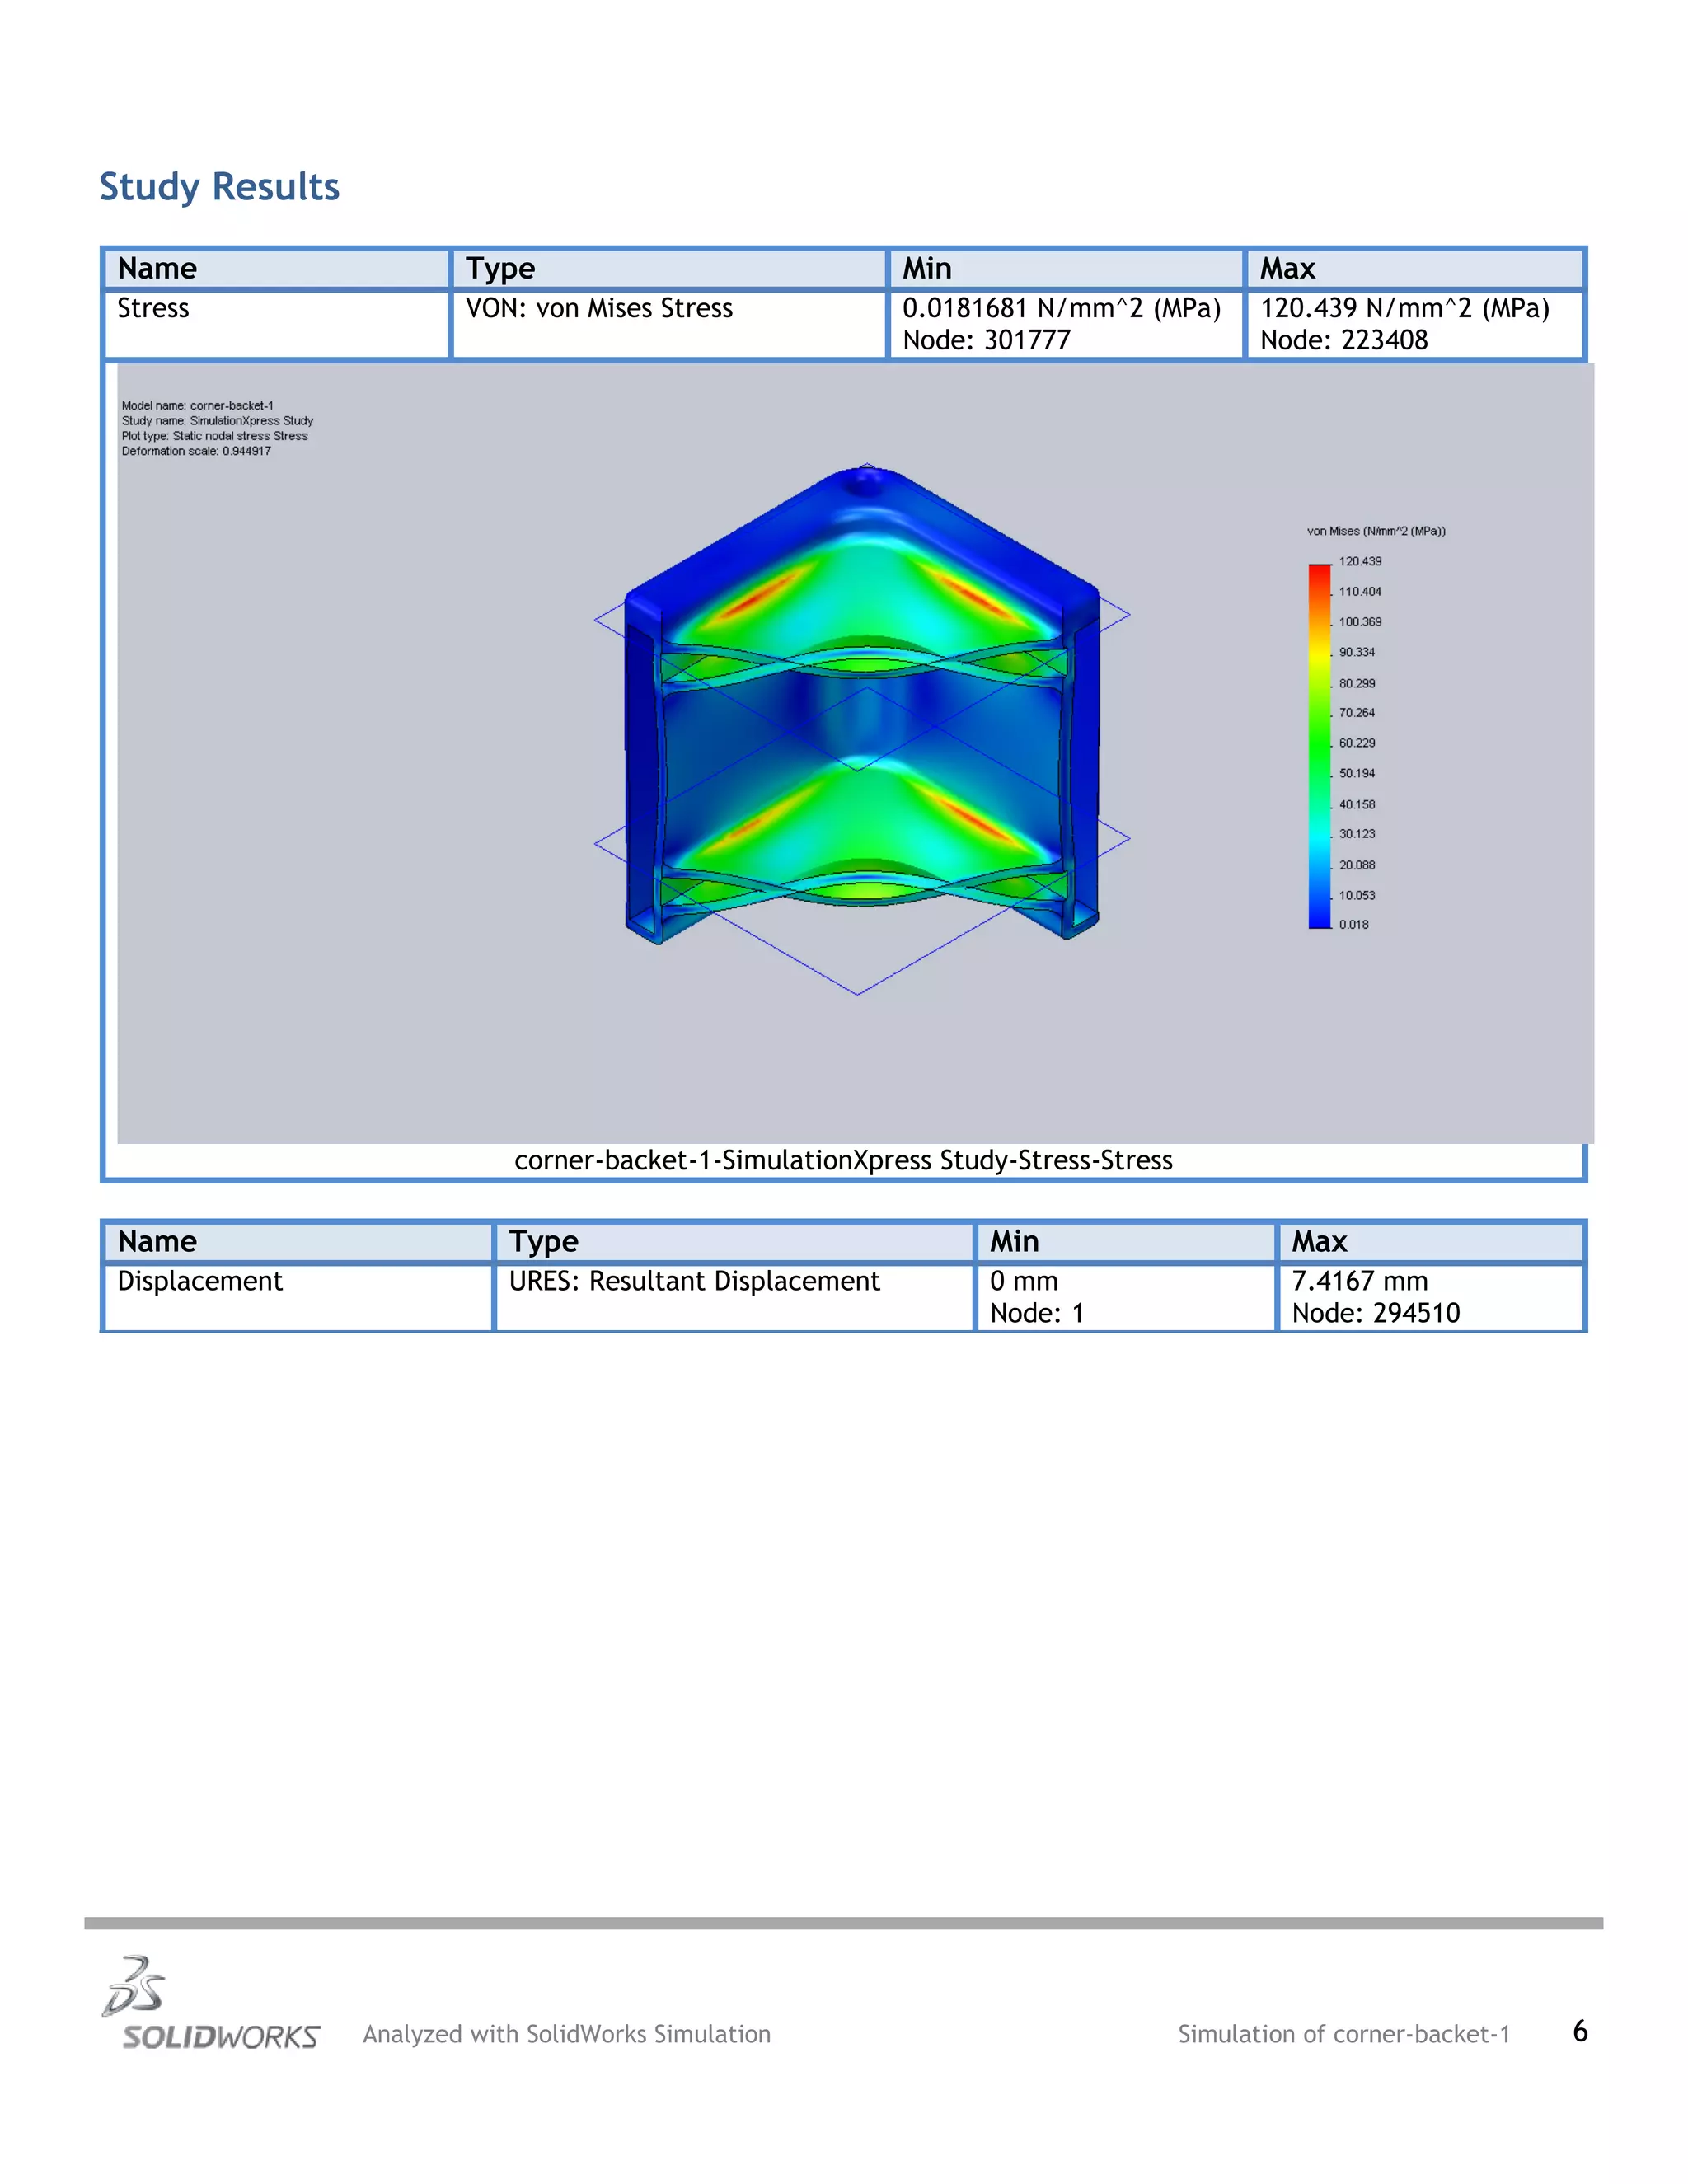Click 'Node: 223408' text
The width and height of the screenshot is (1688, 2184).
click(1343, 340)
